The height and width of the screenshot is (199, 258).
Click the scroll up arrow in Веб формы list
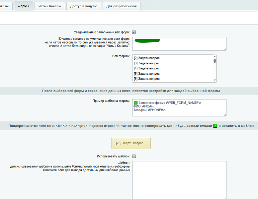point(215,56)
